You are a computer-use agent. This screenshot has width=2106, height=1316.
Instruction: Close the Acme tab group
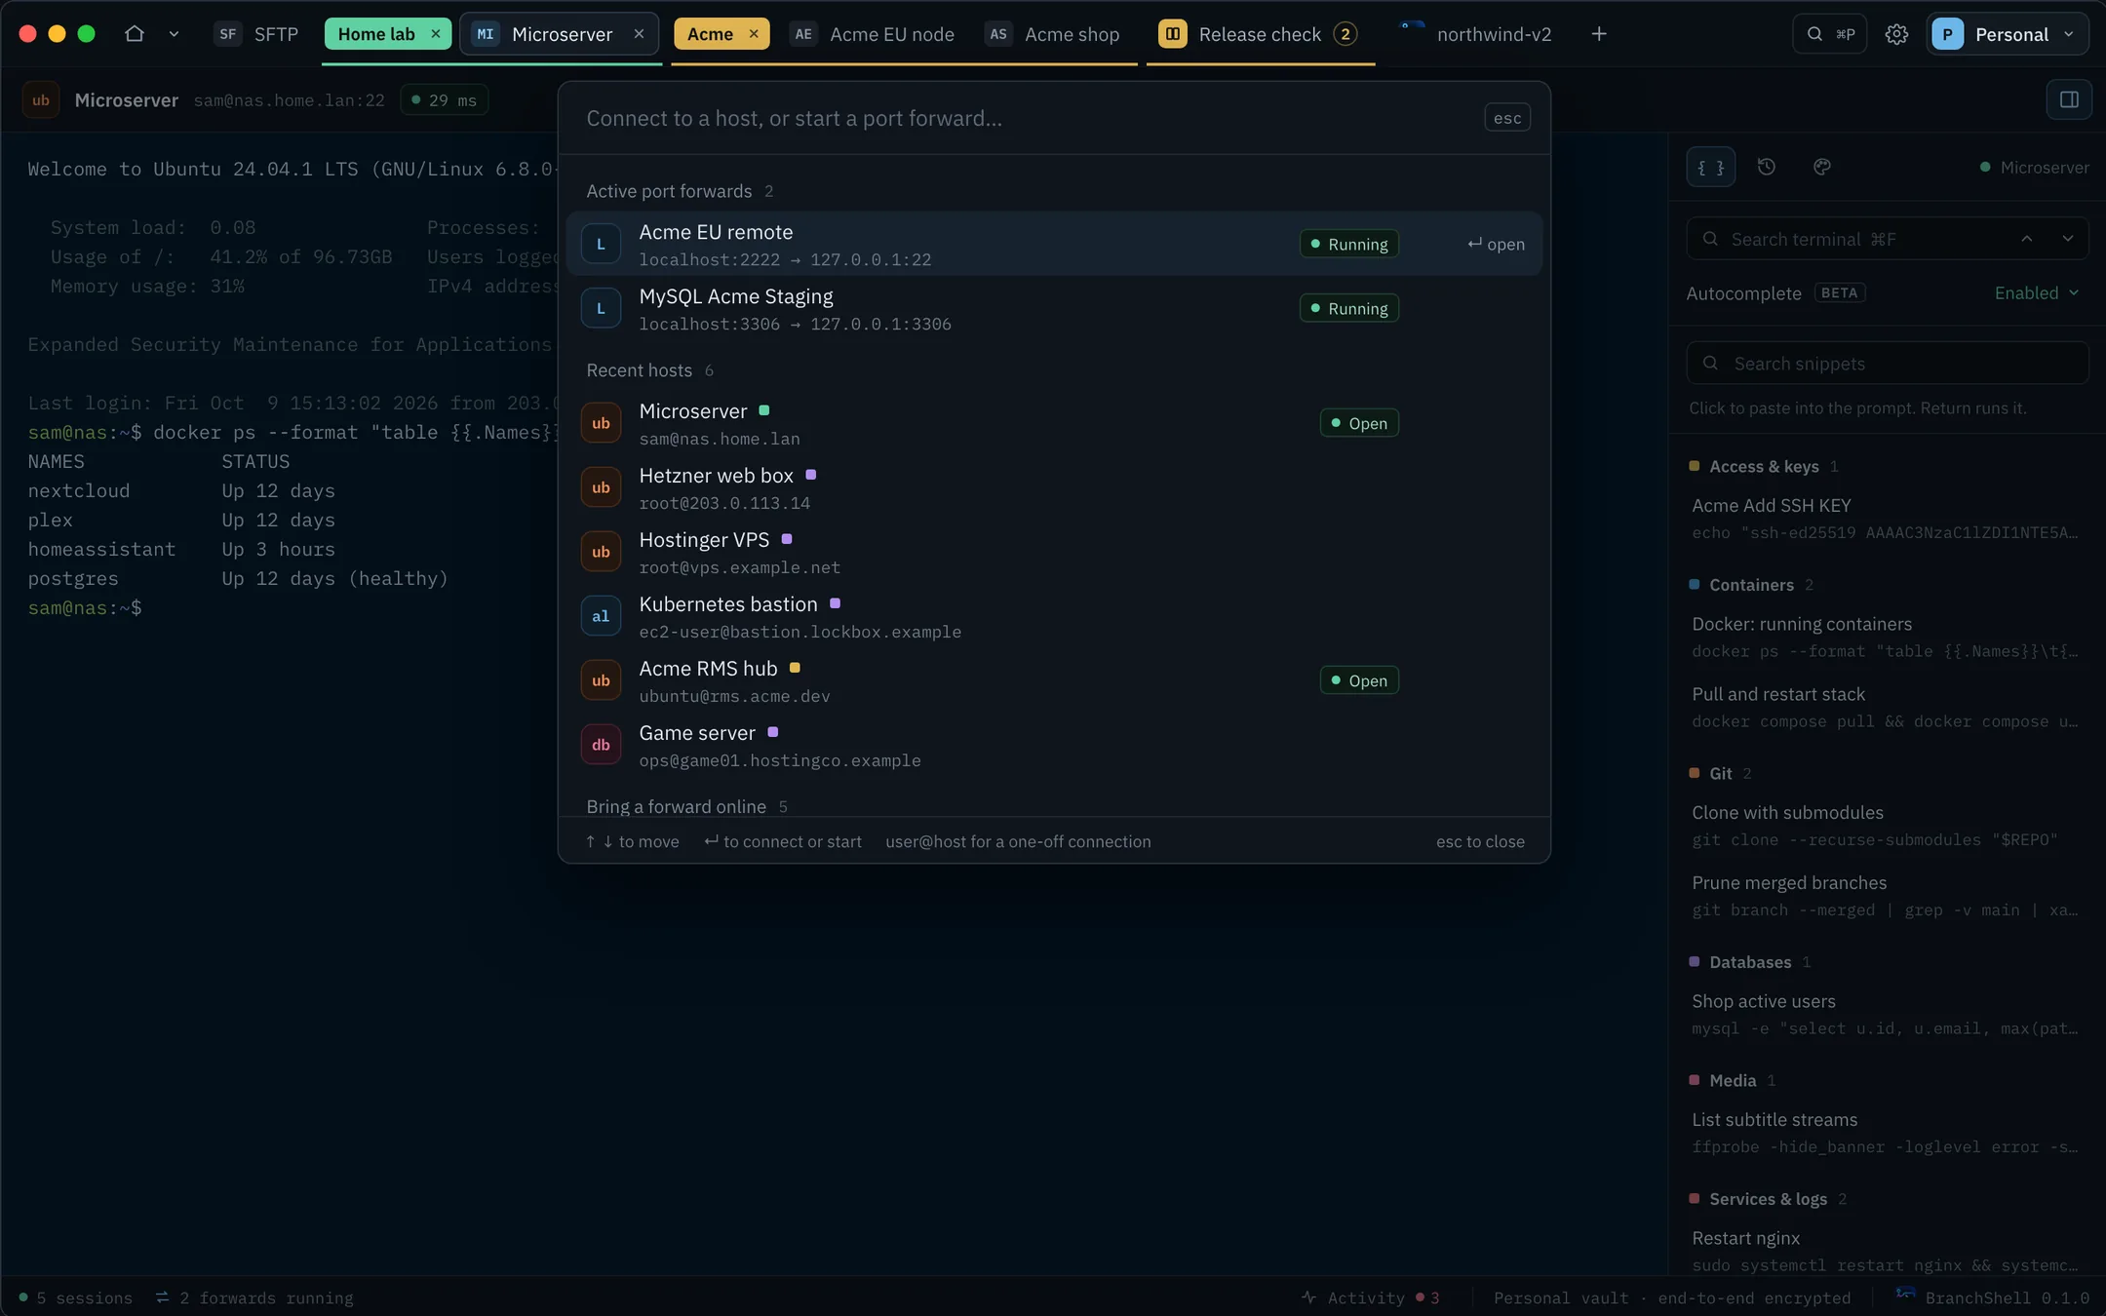point(754,34)
